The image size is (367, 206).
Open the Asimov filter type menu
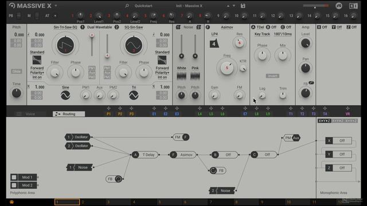point(227,27)
